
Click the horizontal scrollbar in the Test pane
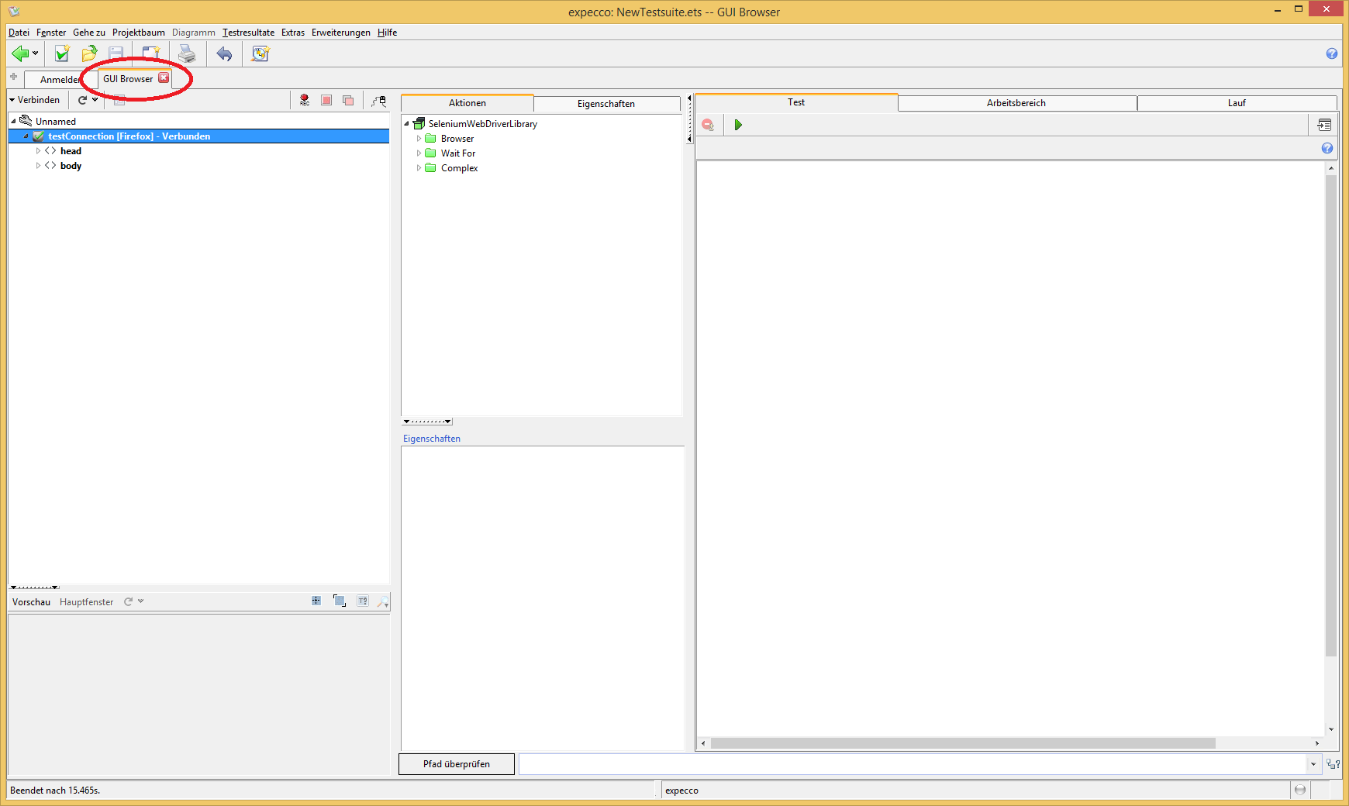pyautogui.click(x=962, y=743)
